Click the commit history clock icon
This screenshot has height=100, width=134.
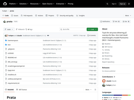pos(88,36)
